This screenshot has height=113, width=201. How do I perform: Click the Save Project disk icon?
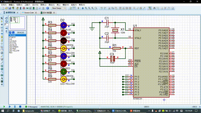coord(10,8)
